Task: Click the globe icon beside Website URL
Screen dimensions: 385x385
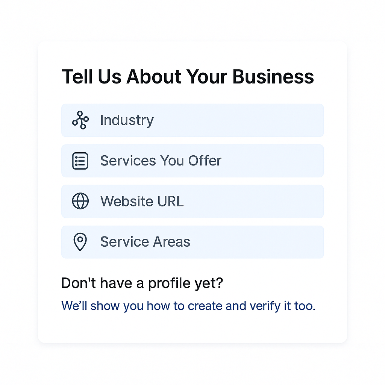Action: pos(80,201)
